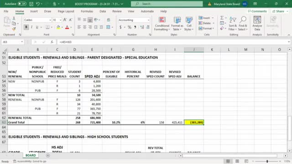Toggle middle vertical alignment
The height and width of the screenshot is (164, 292).
click(x=84, y=20)
